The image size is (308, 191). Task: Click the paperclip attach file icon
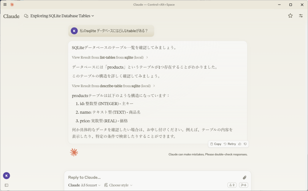click(245, 178)
